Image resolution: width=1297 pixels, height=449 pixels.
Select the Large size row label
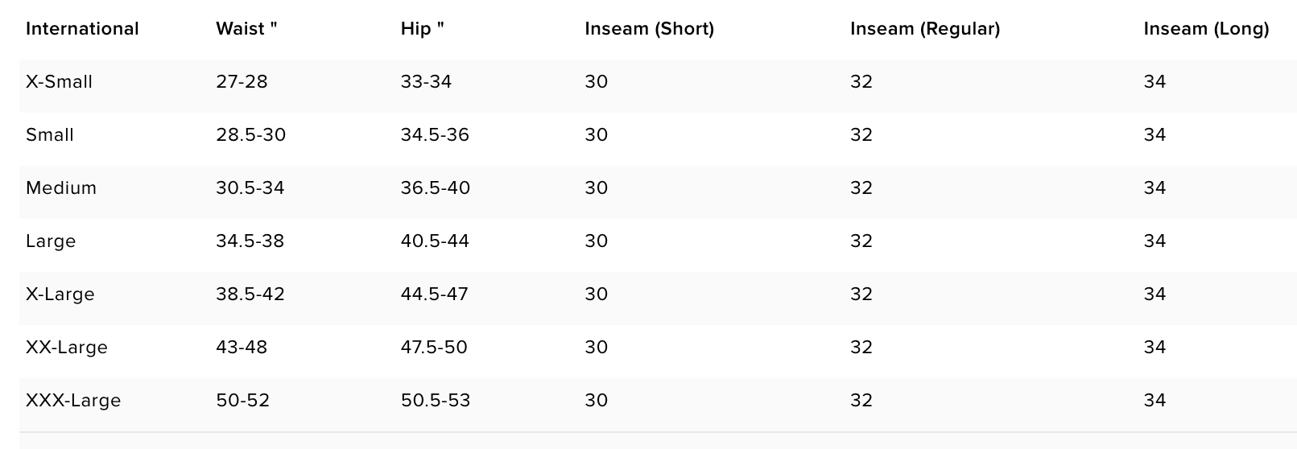point(51,241)
